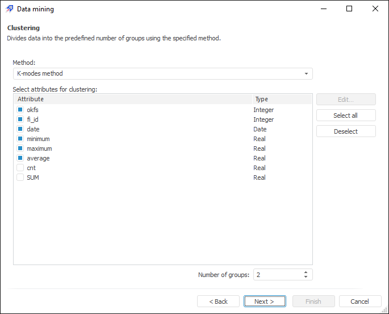Click the Data mining app icon
Screen dimensions: 389x314
[10, 9]
